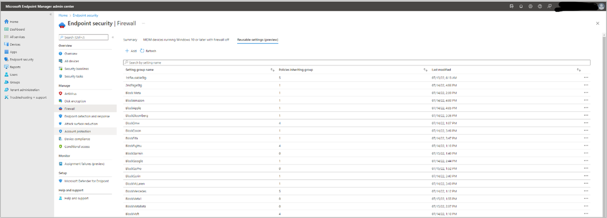Open Assignment failures (preview) link
Viewport: 607px width, 218px height.
coord(85,163)
